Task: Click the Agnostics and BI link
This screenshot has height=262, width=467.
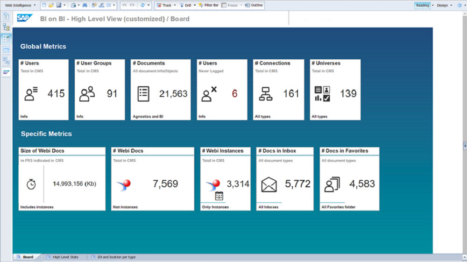Action: [148, 116]
